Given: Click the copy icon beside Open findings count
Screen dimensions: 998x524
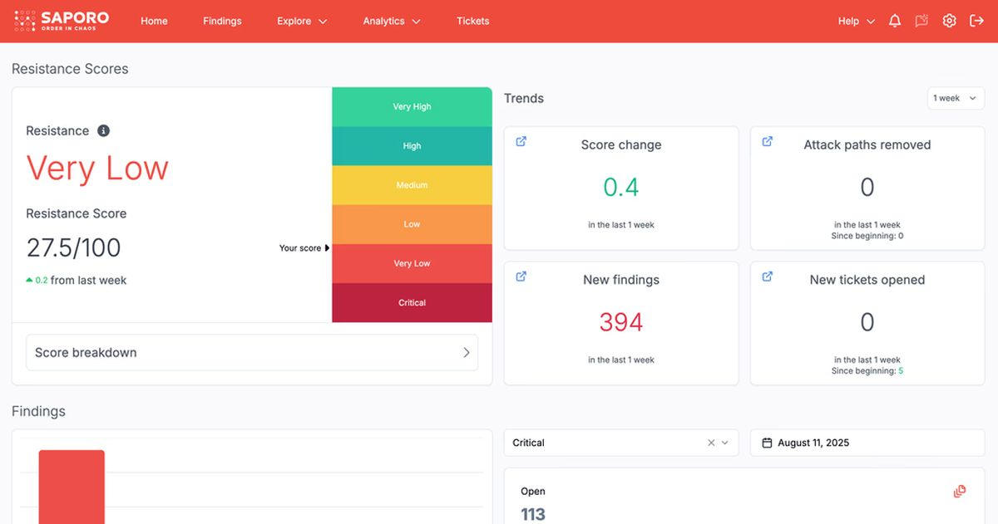Looking at the screenshot, I should pos(960,491).
